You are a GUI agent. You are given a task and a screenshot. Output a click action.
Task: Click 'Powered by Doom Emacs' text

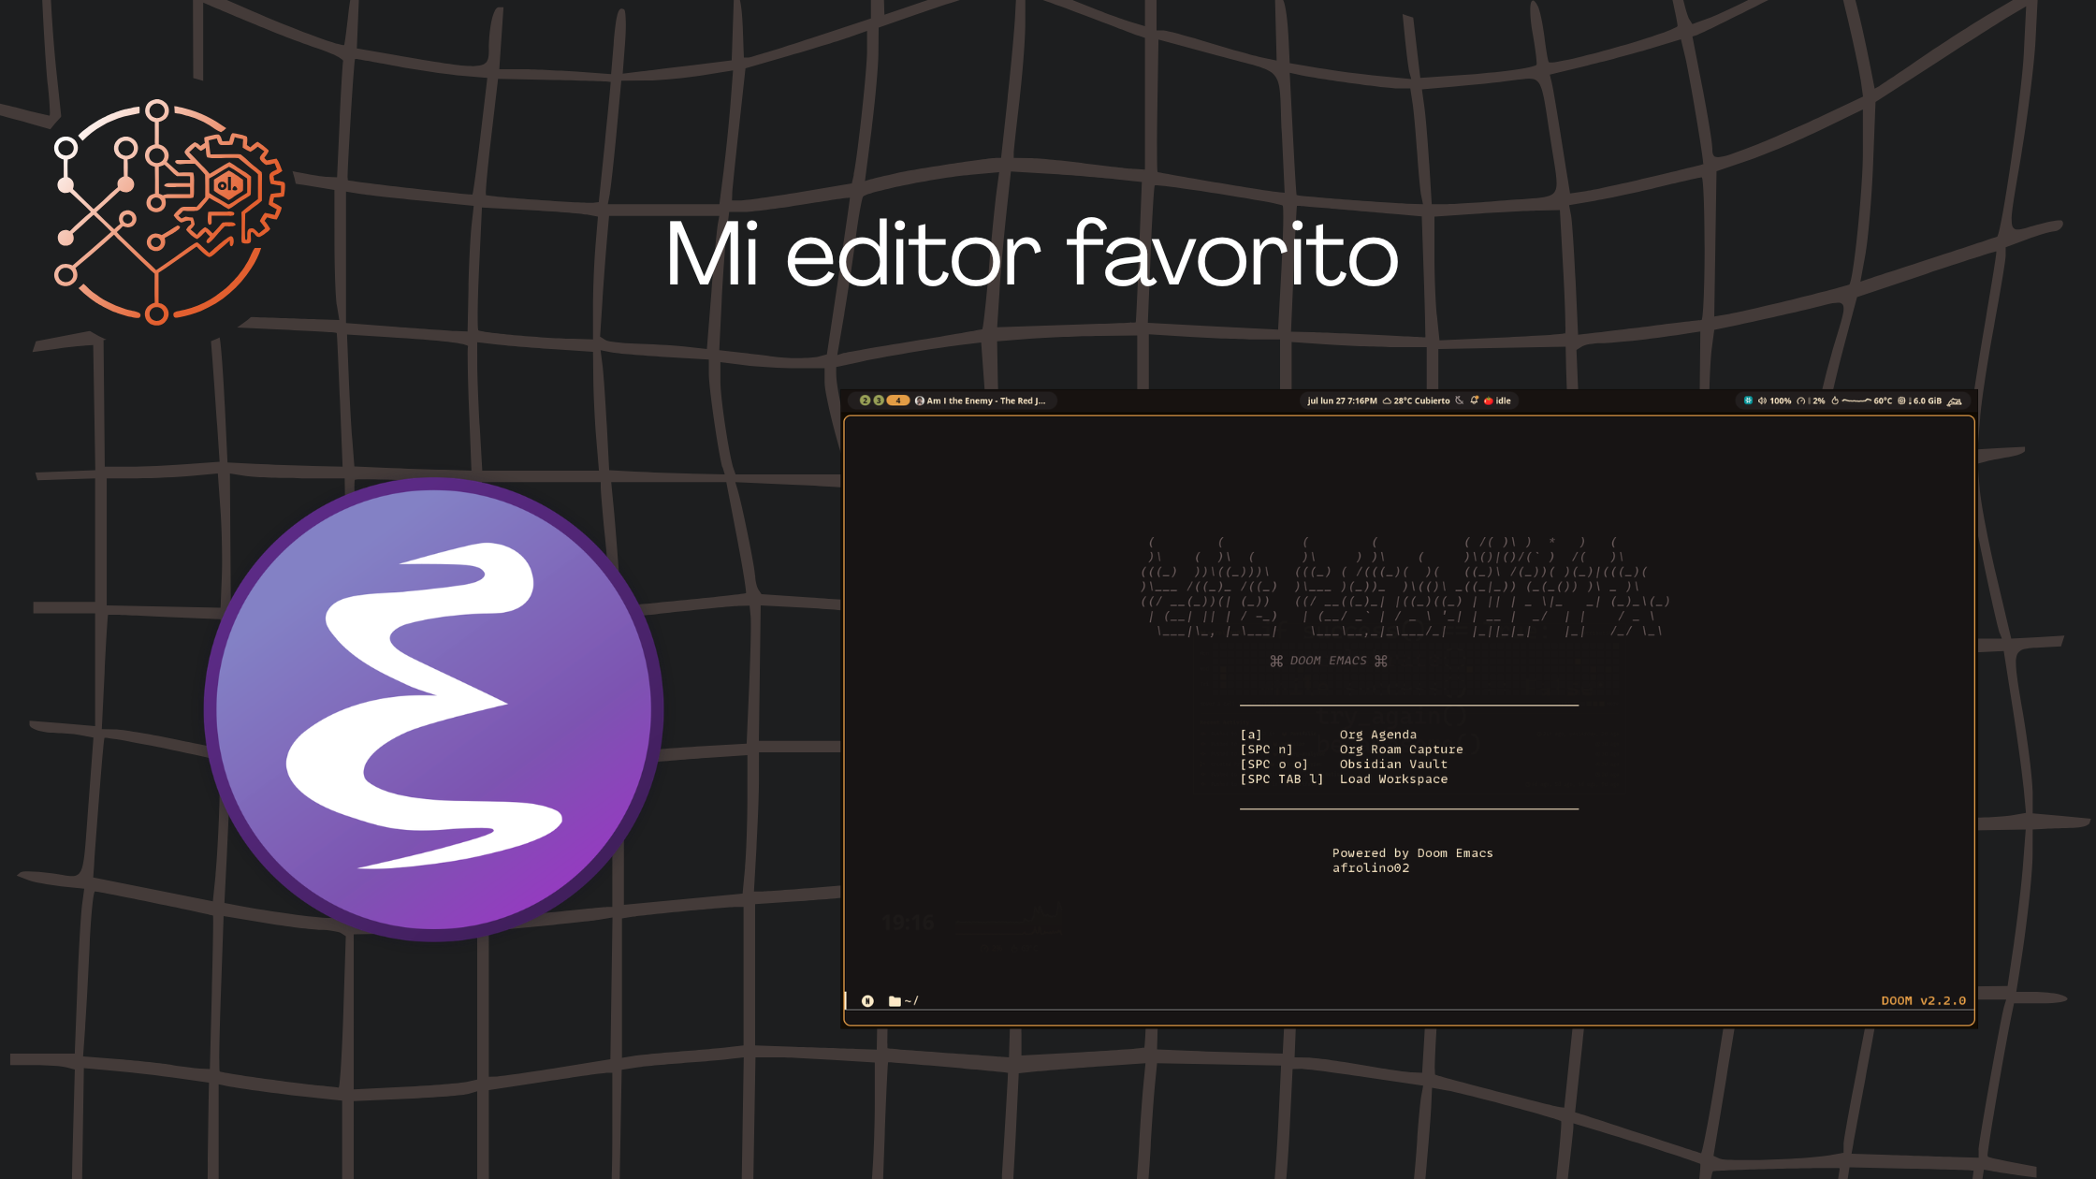(x=1412, y=853)
